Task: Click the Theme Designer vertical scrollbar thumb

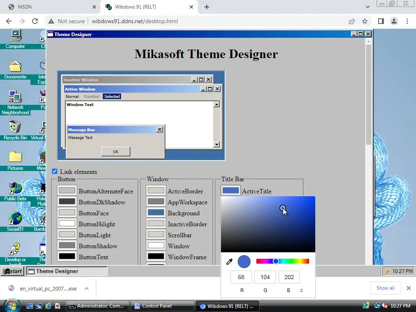Action: [368, 94]
